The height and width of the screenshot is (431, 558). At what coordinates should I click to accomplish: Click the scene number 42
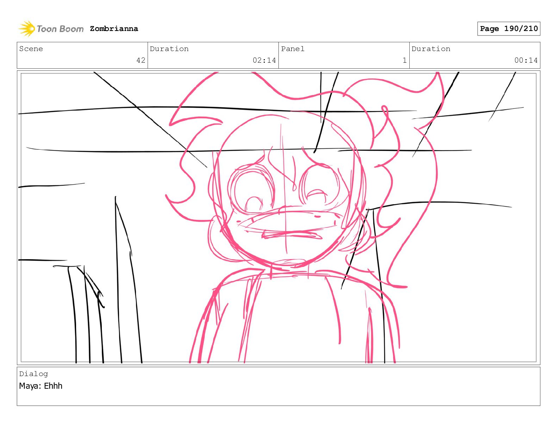coord(141,60)
